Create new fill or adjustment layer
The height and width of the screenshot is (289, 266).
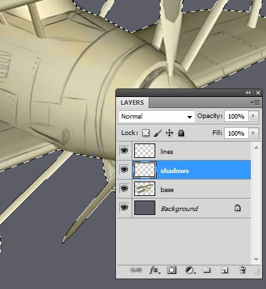pyautogui.click(x=190, y=270)
